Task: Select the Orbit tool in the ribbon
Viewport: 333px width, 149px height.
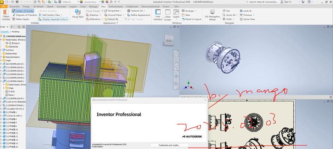Action: (227, 19)
